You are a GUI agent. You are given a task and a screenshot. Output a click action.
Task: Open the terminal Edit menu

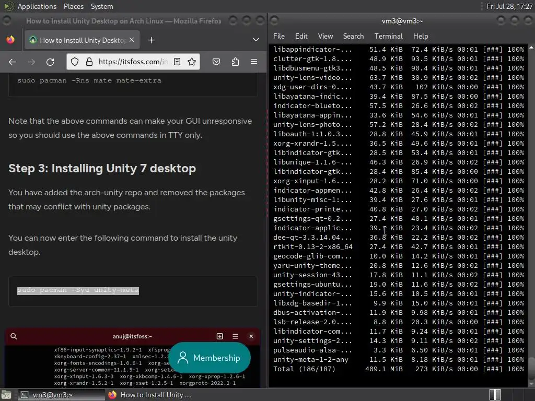point(301,36)
